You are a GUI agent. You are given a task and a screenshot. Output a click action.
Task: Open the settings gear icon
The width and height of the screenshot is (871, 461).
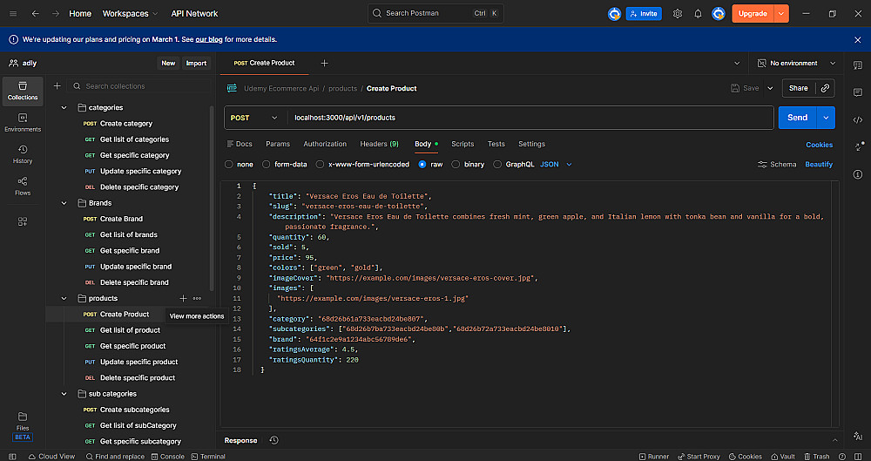click(678, 14)
